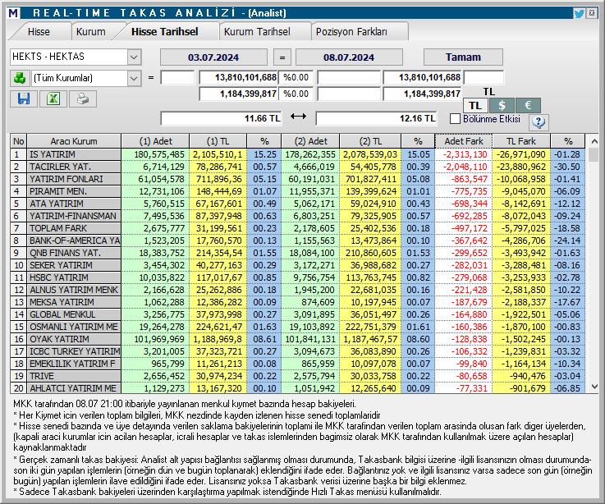Click the first 13,810,101,688 total field
This screenshot has height=504, width=605.
pos(238,77)
